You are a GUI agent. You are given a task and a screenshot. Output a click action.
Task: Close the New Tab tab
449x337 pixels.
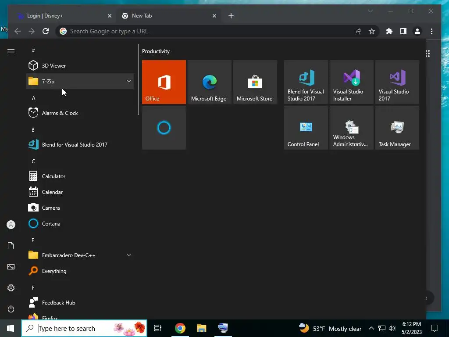click(x=214, y=16)
